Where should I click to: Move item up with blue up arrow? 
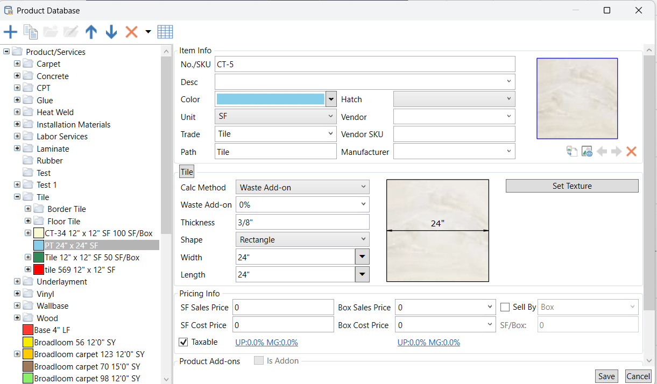pyautogui.click(x=91, y=32)
